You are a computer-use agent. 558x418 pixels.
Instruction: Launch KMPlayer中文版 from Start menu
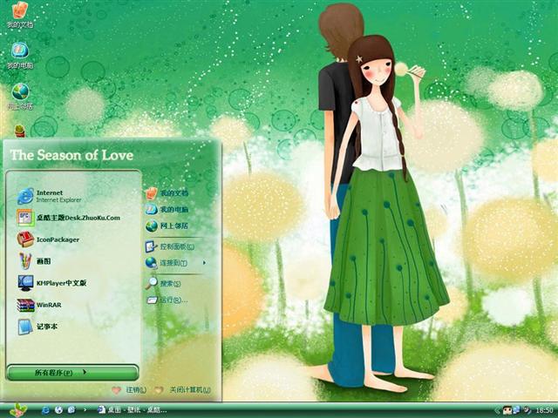[52, 283]
